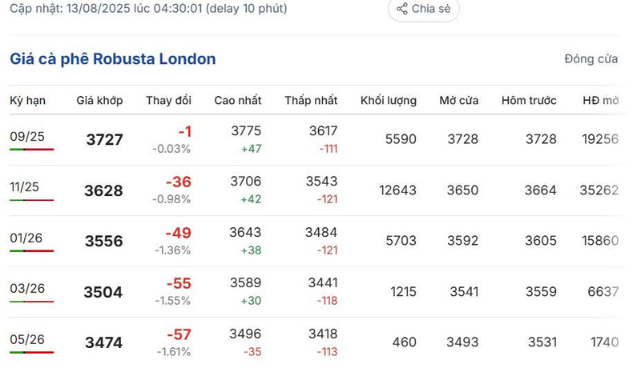Open the 09/25 contract row

click(x=26, y=136)
